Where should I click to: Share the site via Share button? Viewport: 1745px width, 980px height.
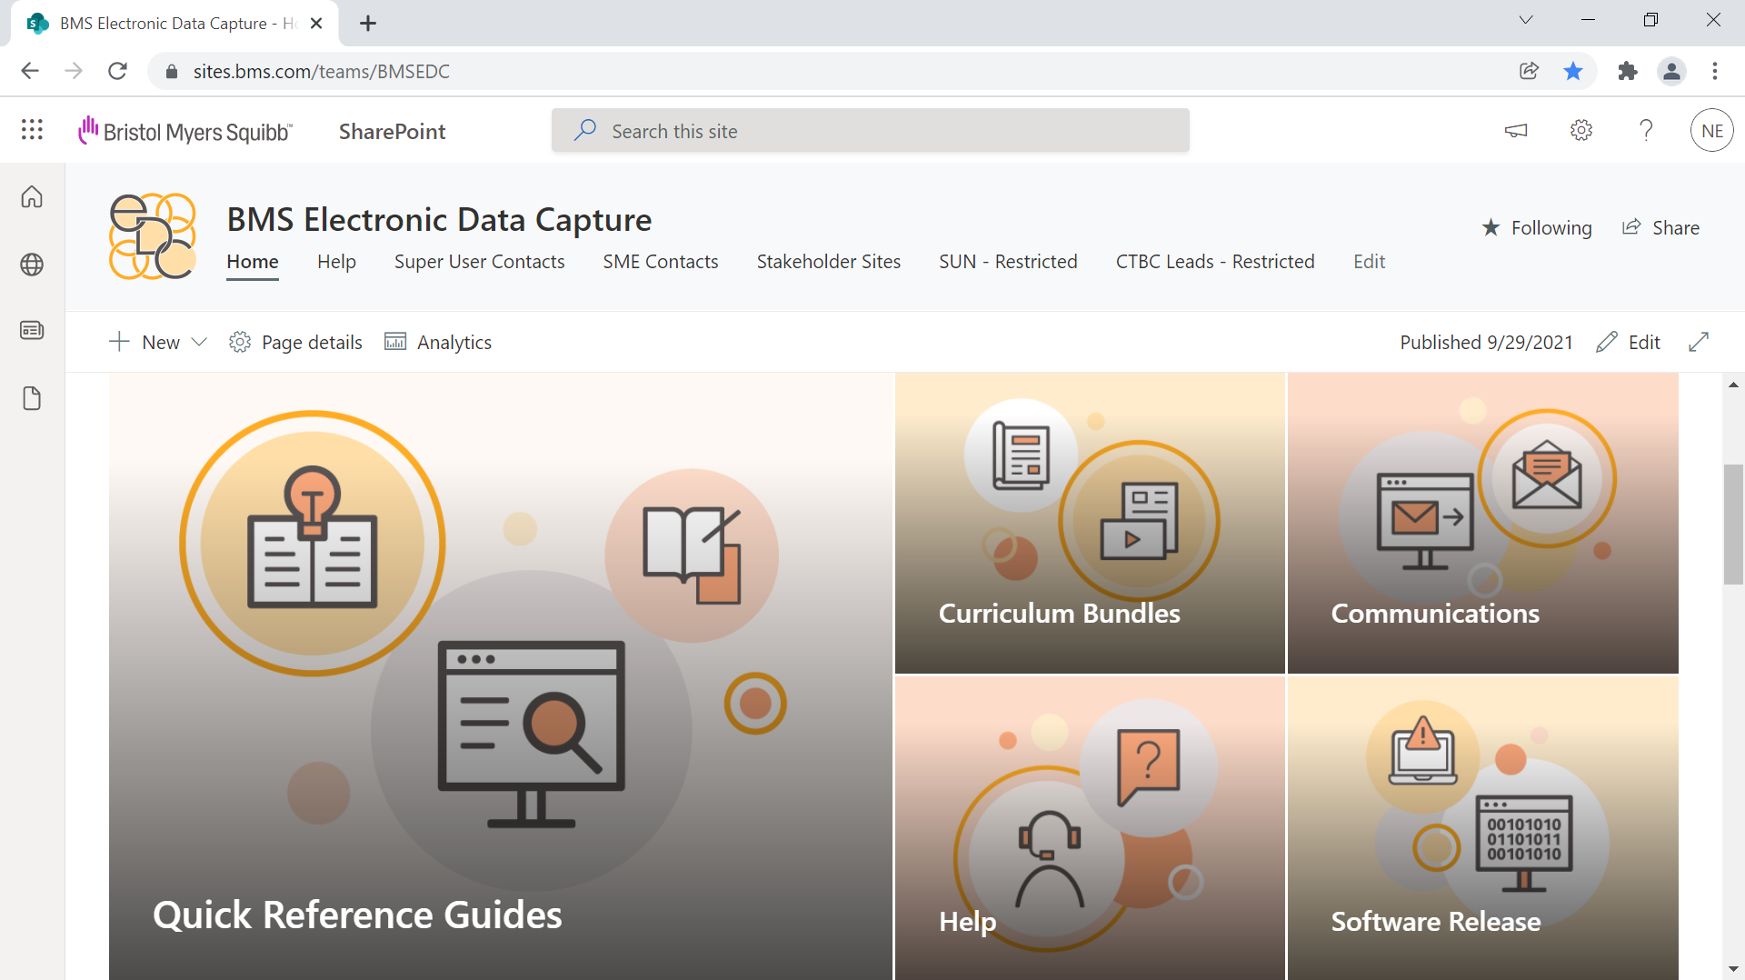point(1660,227)
